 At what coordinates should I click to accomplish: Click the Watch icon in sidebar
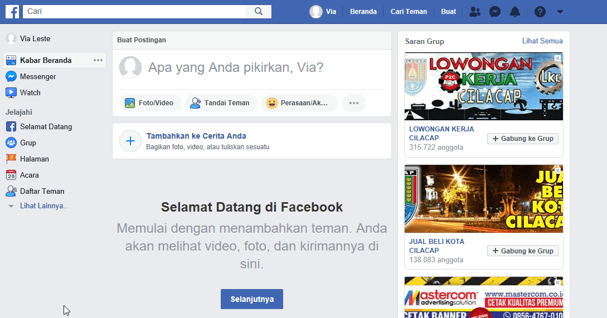click(11, 92)
